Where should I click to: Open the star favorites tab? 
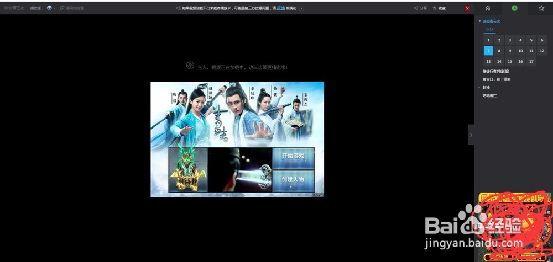tap(541, 8)
